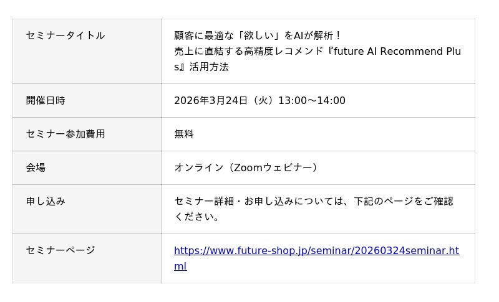Click the 無料 fee value
Image resolution: width=499 pixels, height=302 pixels.
184,134
